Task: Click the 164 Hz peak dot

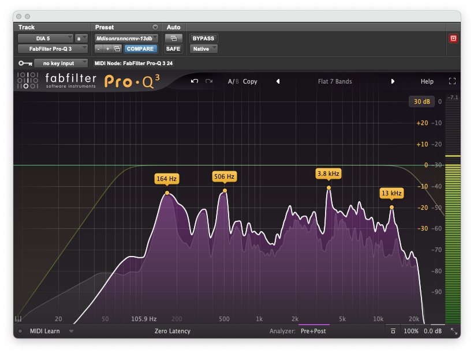Action: coord(167,193)
